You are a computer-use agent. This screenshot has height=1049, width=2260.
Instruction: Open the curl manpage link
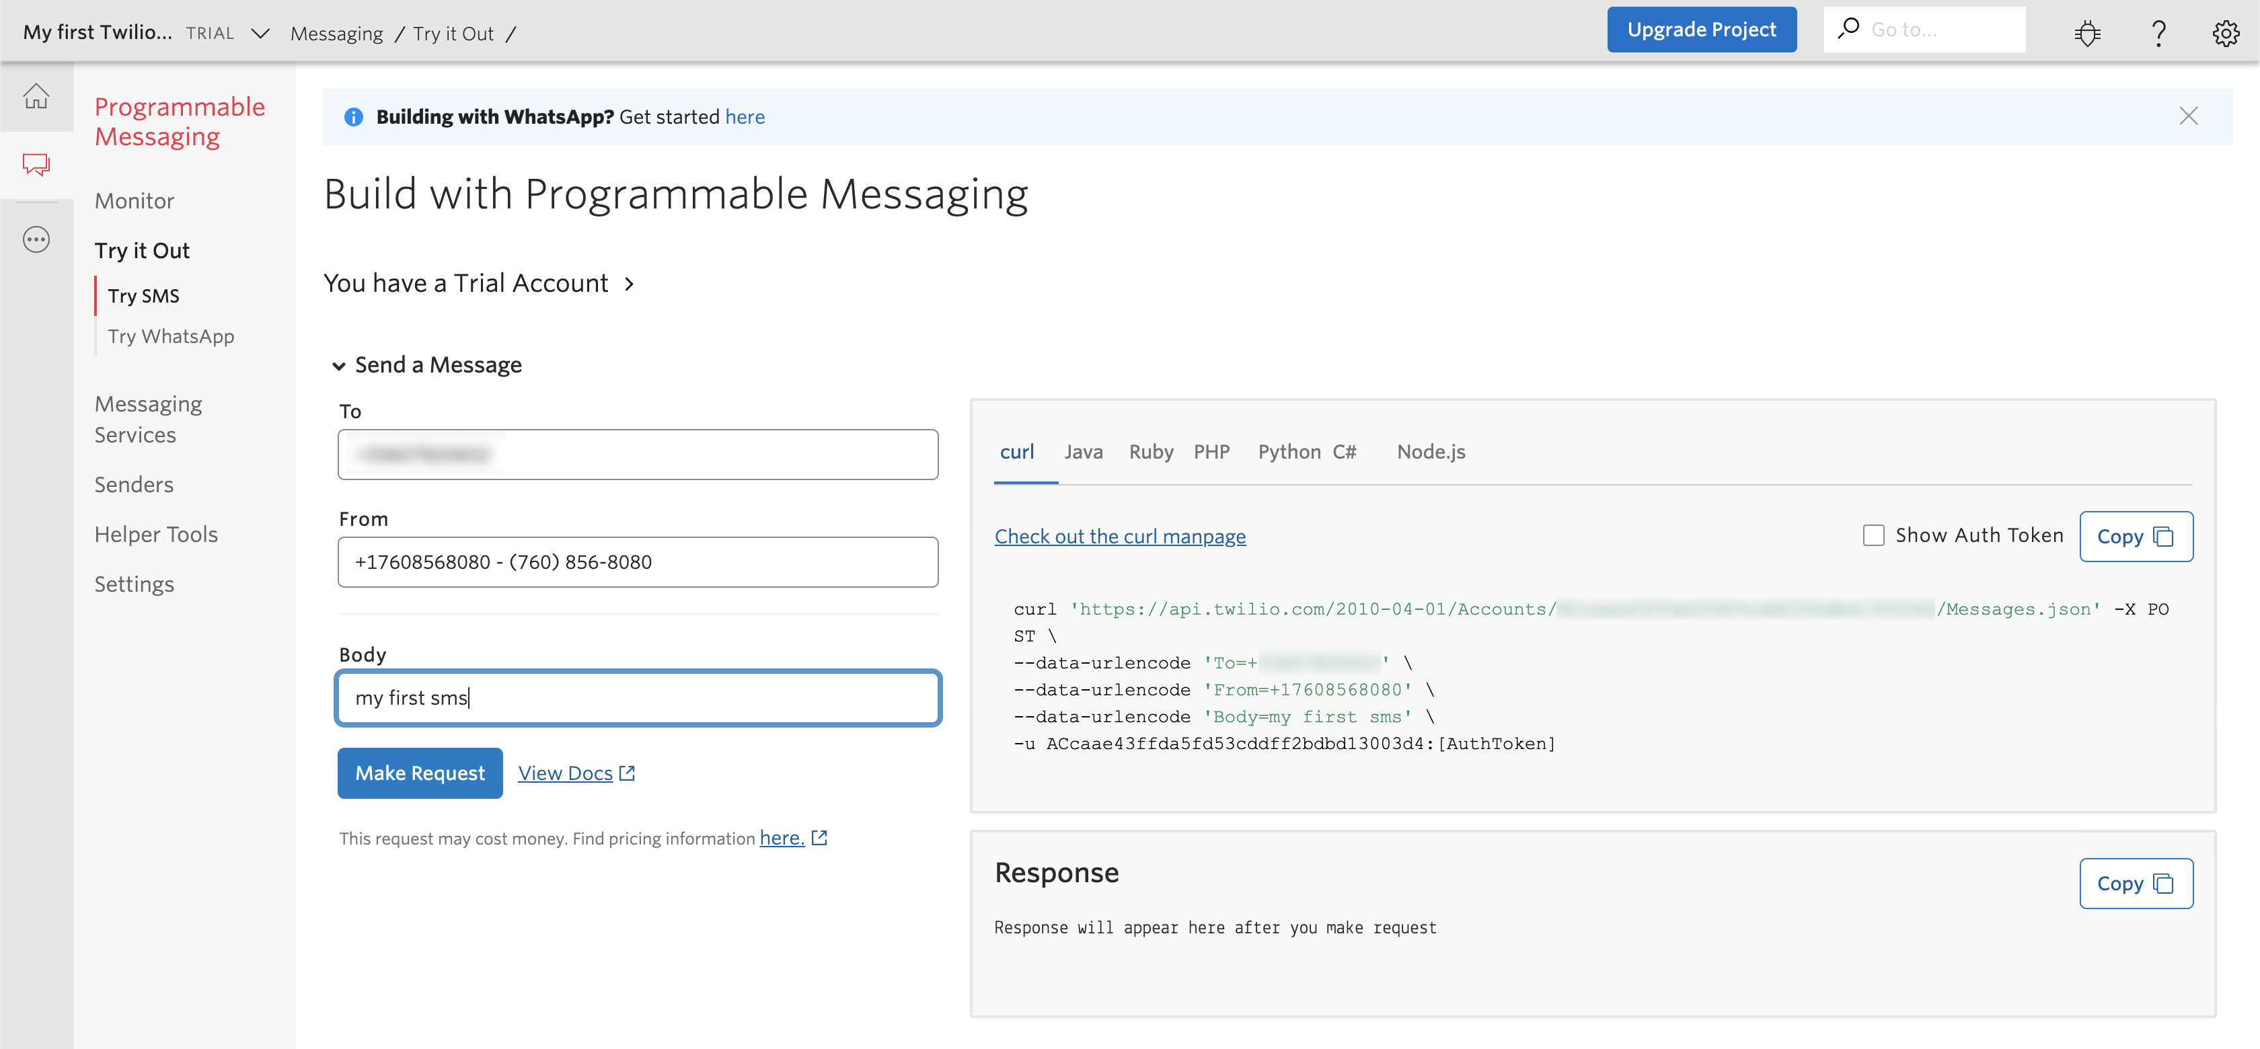[1119, 537]
